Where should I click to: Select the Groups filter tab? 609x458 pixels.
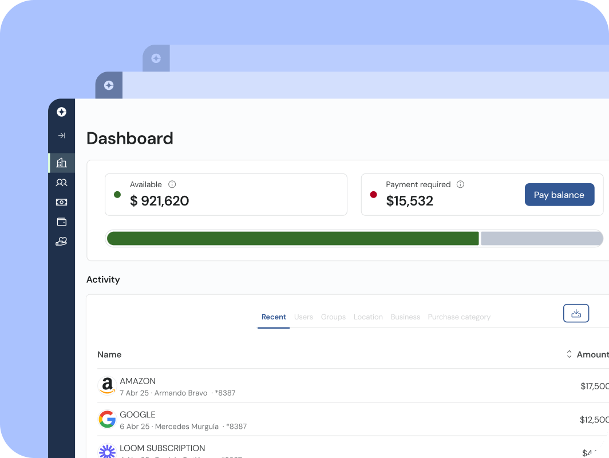(333, 317)
